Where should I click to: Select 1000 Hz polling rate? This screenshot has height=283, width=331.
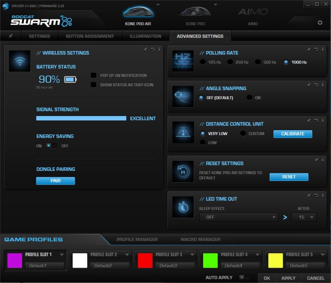(x=286, y=62)
